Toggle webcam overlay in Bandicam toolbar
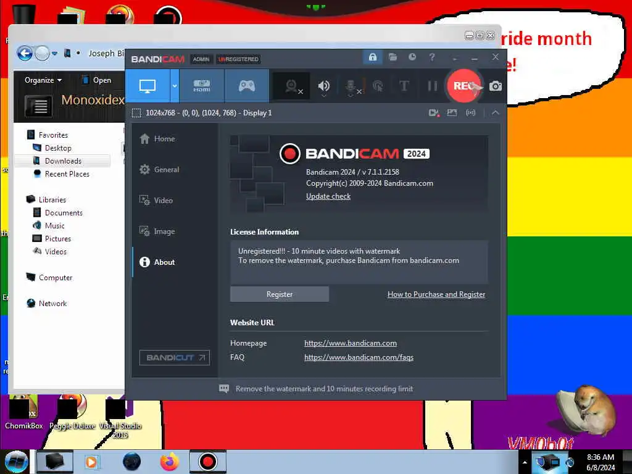632x474 pixels. point(292,86)
